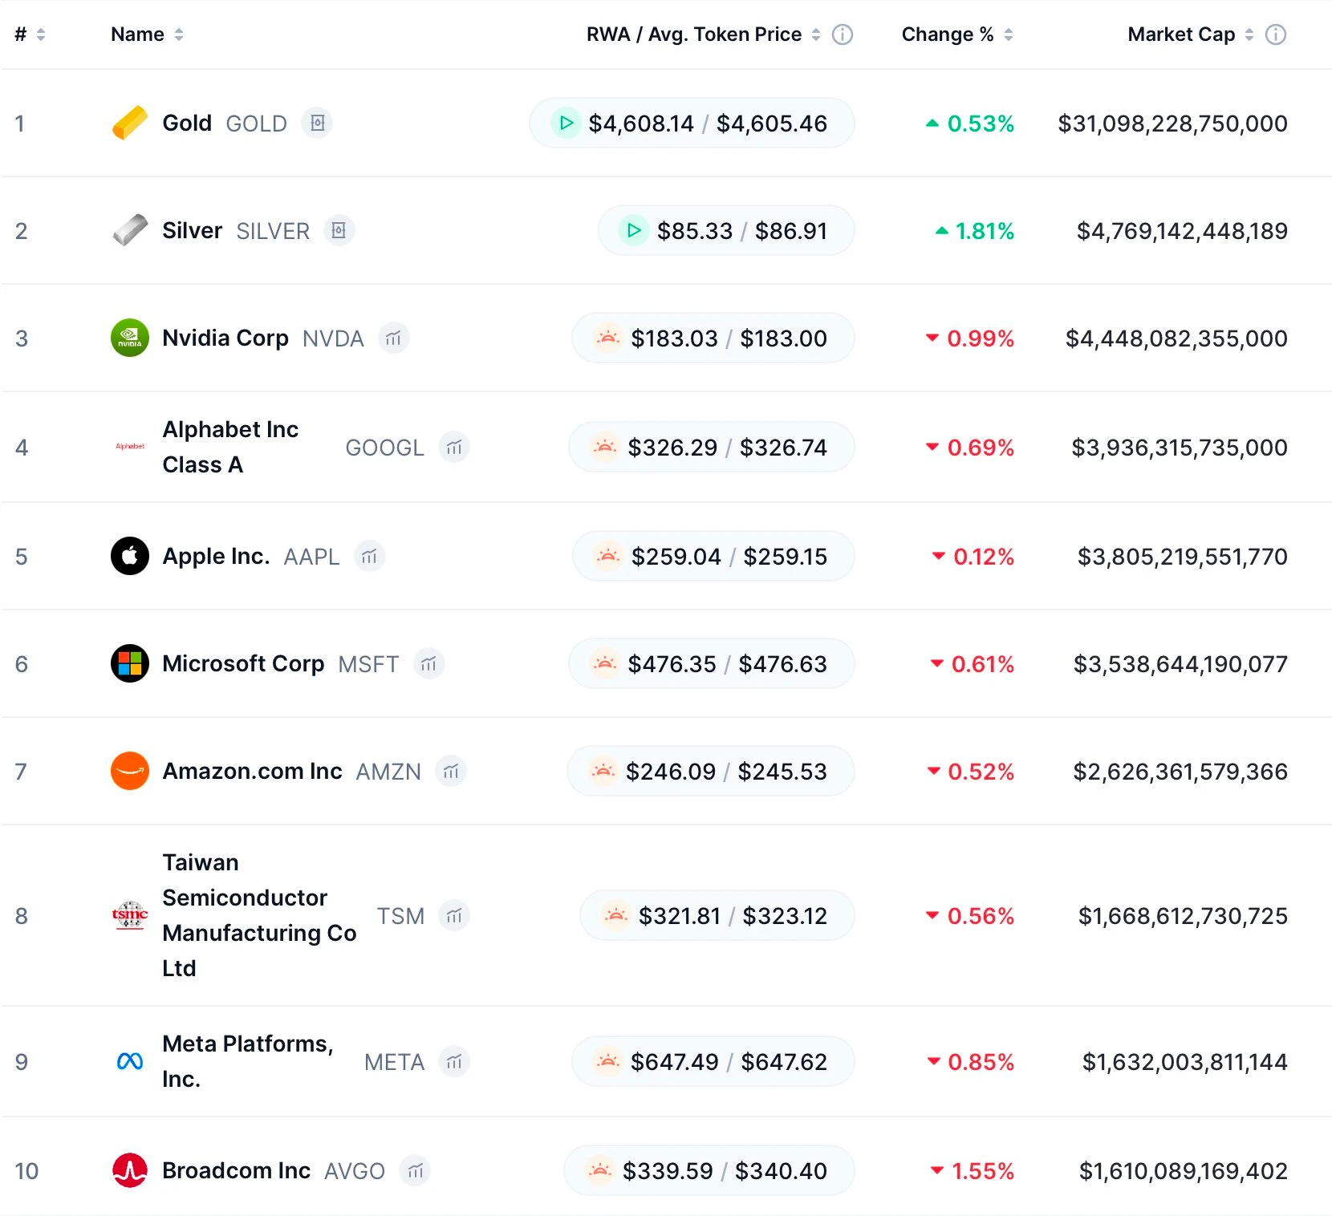Click the stock badge icon next to META
This screenshot has width=1332, height=1216.
454,1062
